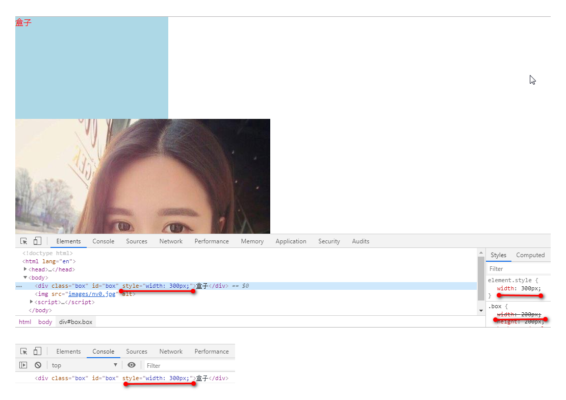Show console sidebar icon
This screenshot has height=400, width=566.
click(23, 365)
